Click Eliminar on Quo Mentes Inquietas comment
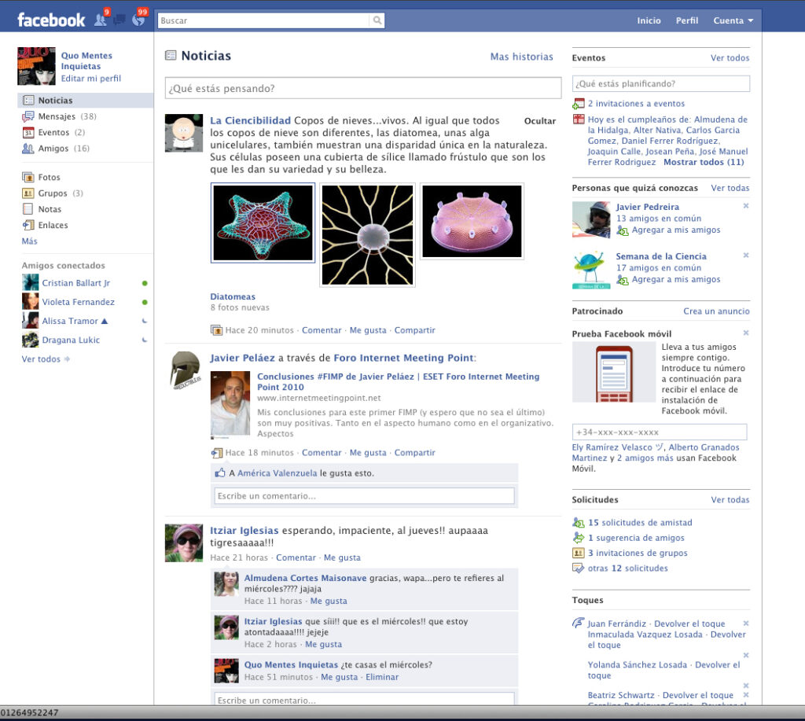Image resolution: width=805 pixels, height=721 pixels. 382,677
